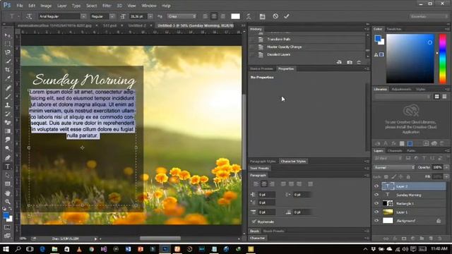Open the Layer menu

tap(61, 6)
